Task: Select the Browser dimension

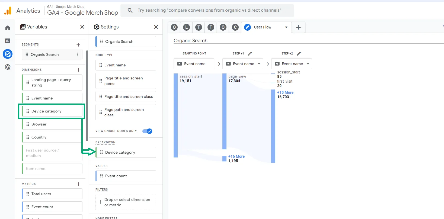Action: 52,124
